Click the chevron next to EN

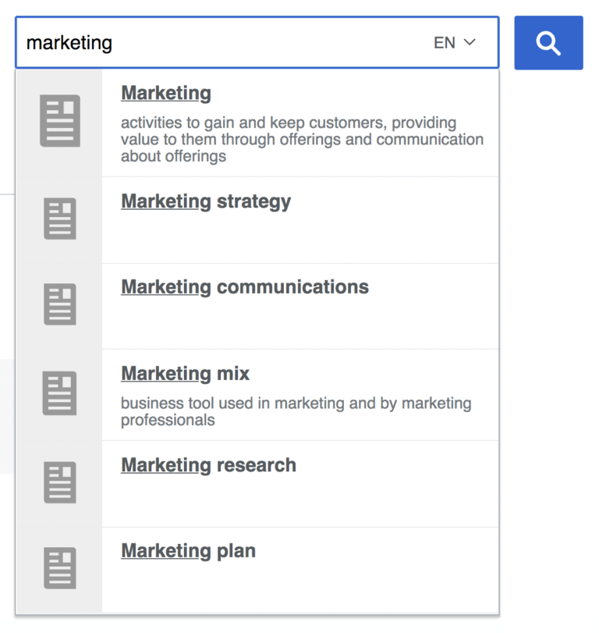469,44
